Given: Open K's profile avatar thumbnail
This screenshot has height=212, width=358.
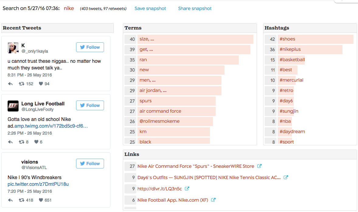Looking at the screenshot, I should point(13,48).
